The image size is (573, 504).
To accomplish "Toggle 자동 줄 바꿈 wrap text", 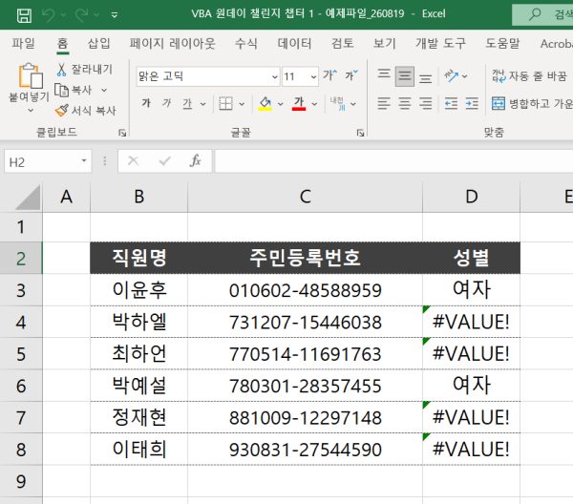I will 529,76.
